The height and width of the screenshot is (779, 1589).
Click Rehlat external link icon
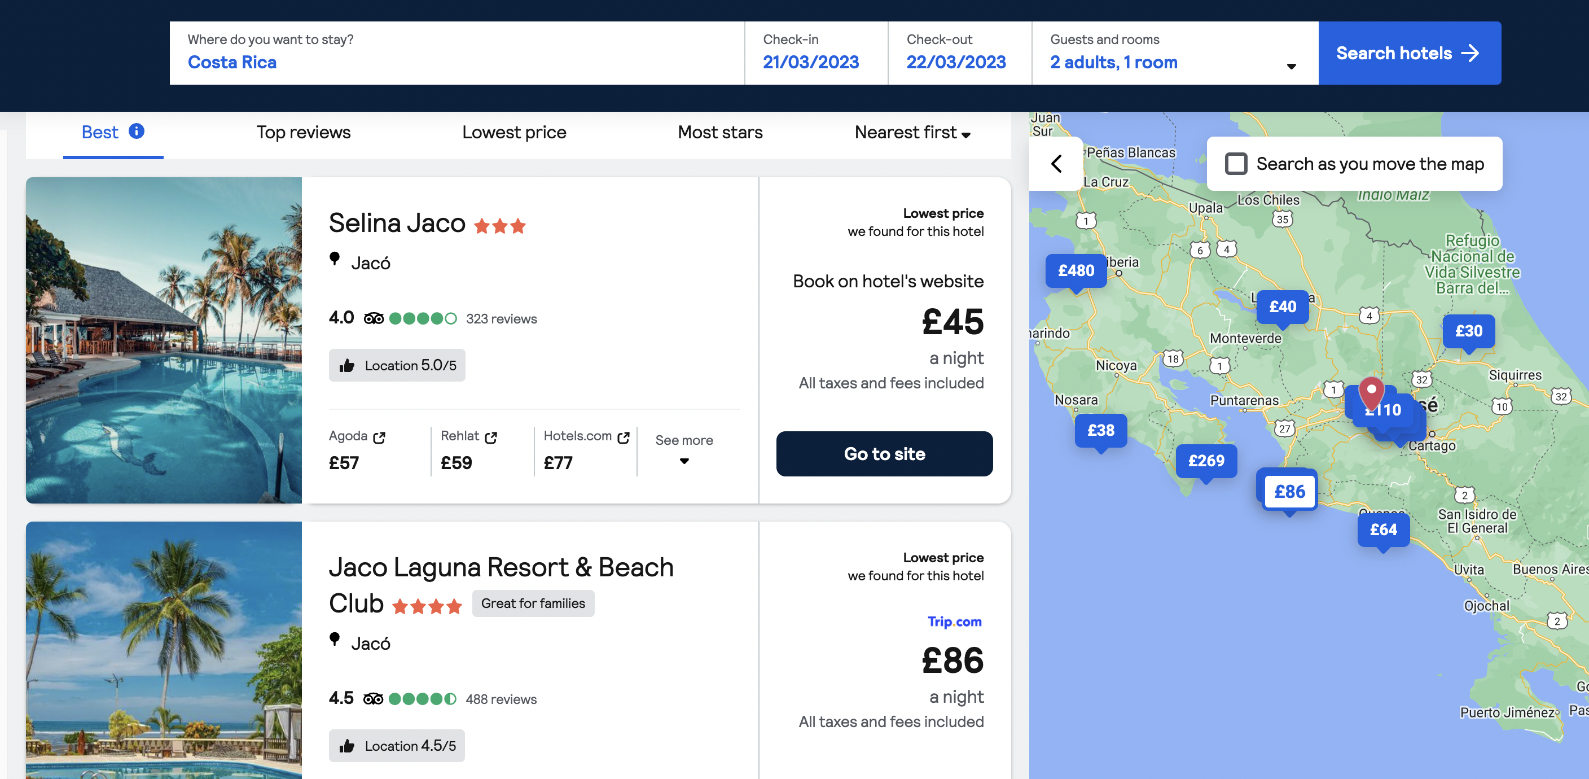[x=491, y=437]
